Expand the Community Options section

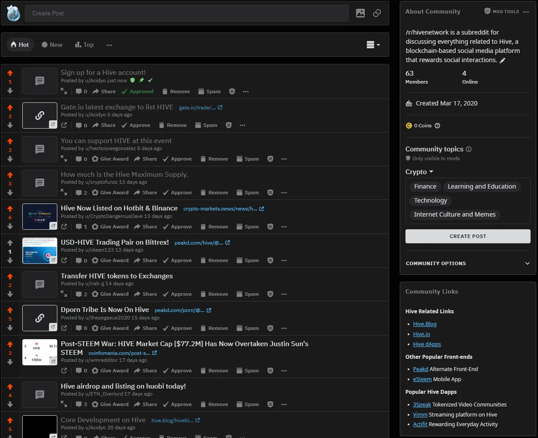[468, 263]
